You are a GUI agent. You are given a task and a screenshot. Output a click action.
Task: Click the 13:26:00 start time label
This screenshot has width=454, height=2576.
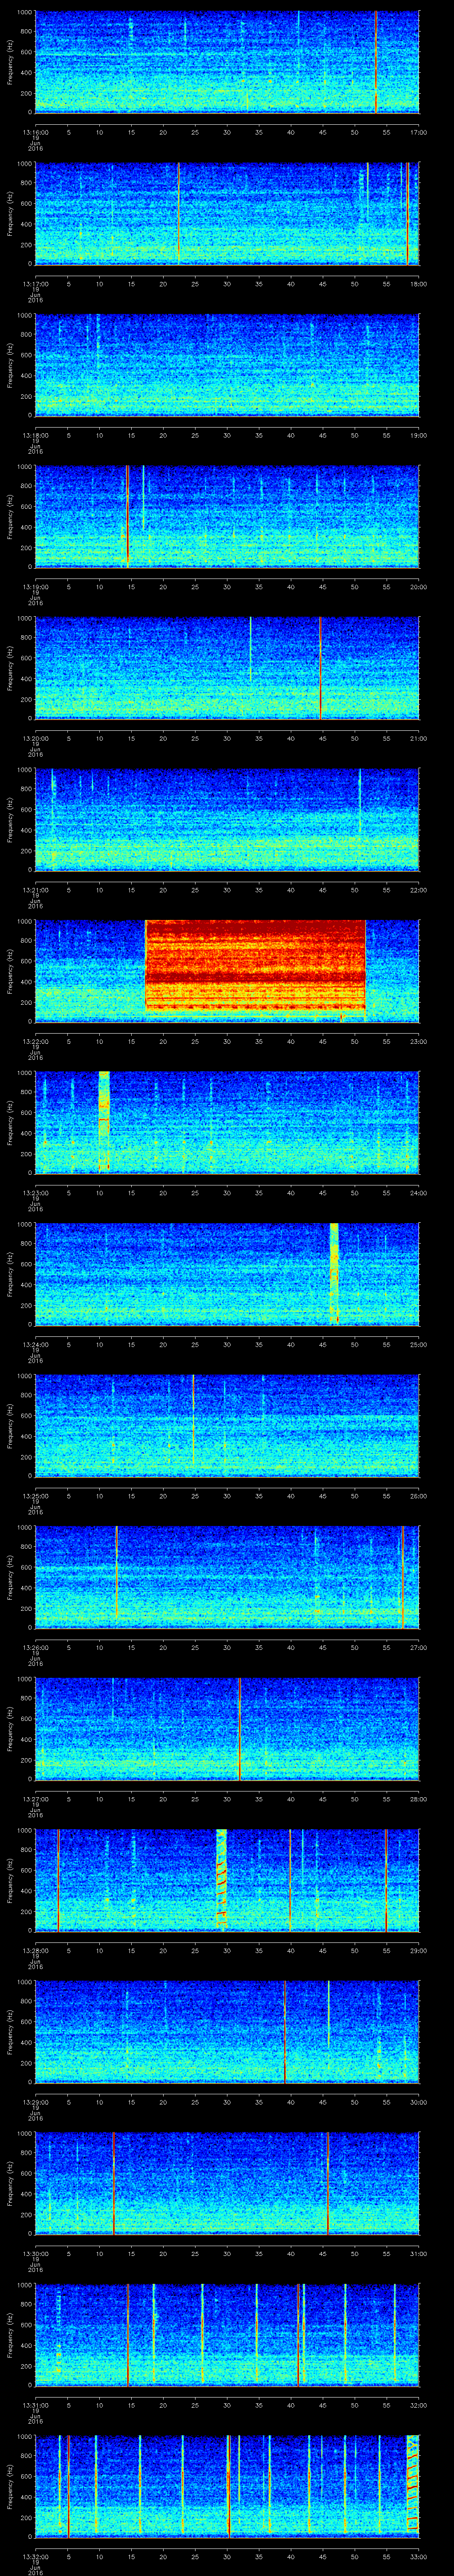coord(35,1648)
